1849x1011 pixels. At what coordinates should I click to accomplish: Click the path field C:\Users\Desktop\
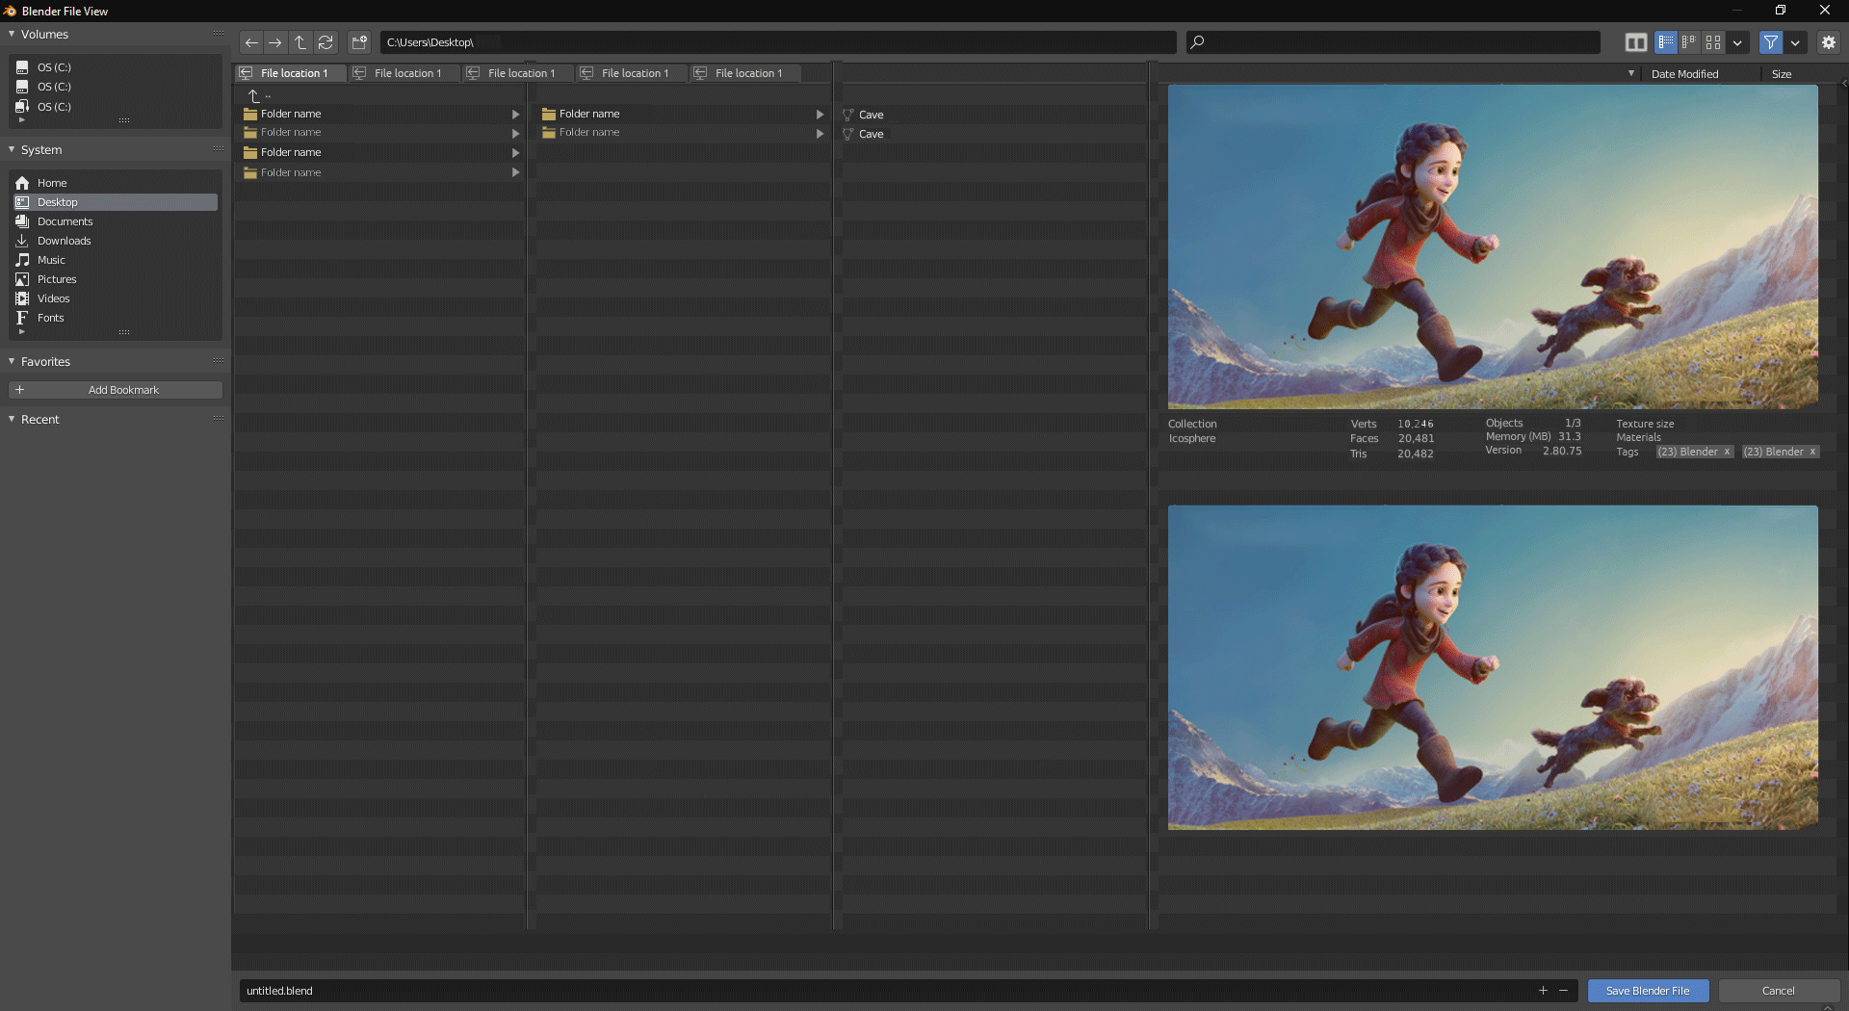click(778, 42)
